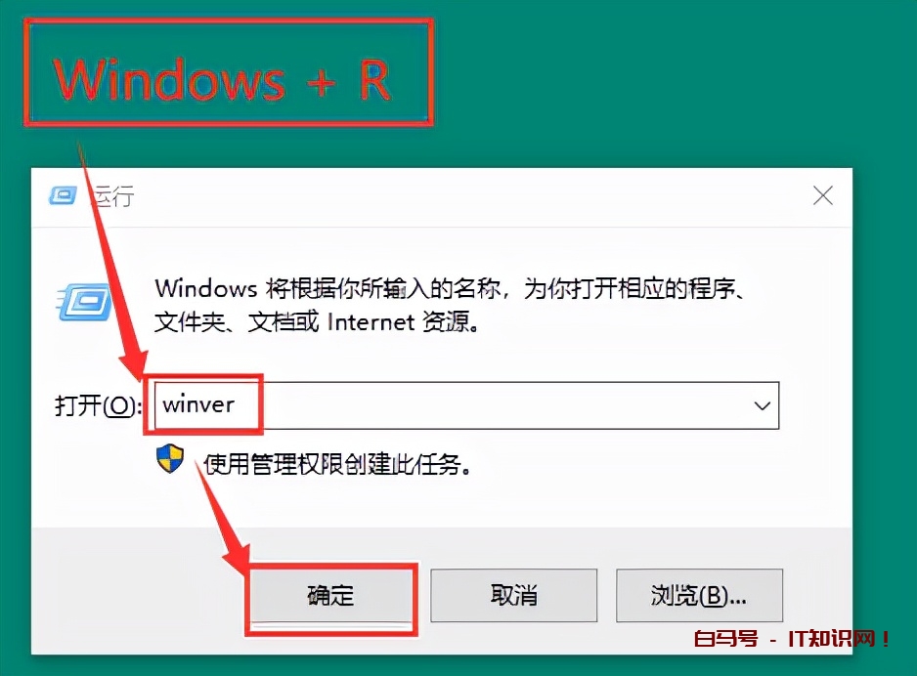Click the red Windows + R annotation text

[222, 80]
